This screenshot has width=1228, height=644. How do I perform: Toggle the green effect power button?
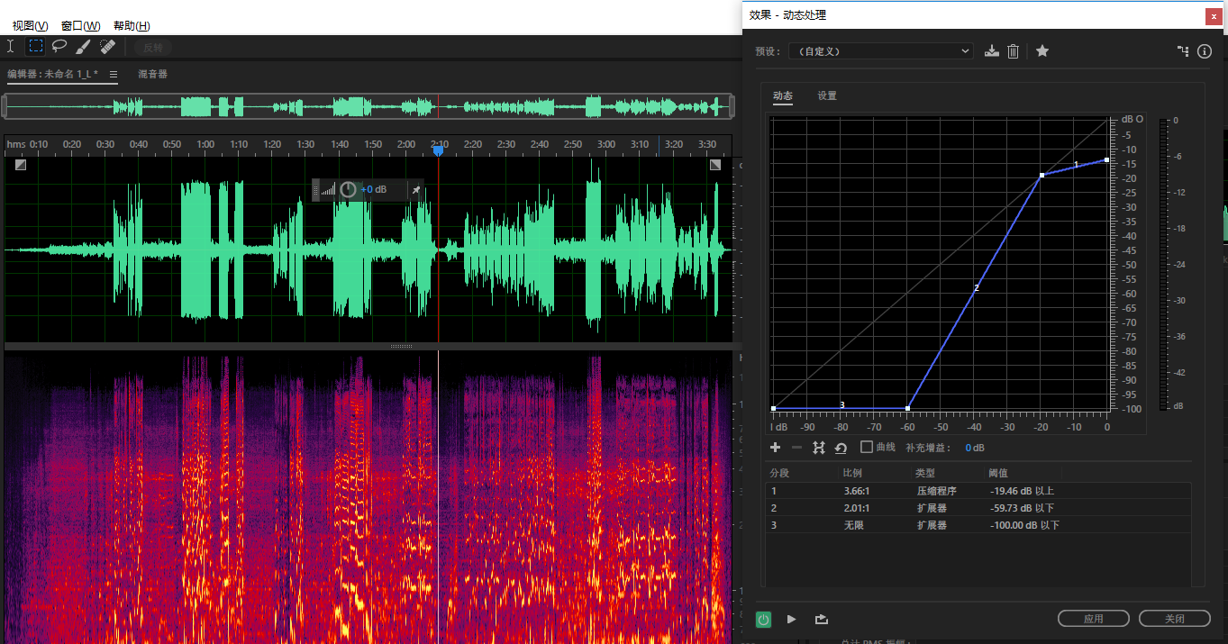[x=763, y=619]
